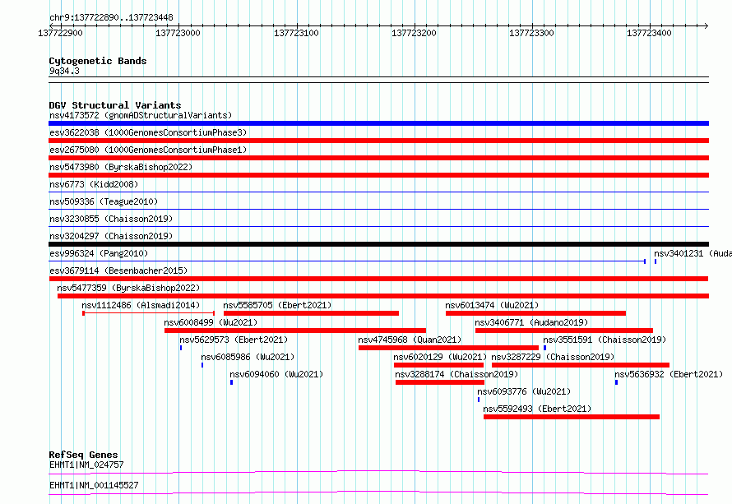The image size is (732, 504).
Task: Click the nsv3401231 variant label
Action: 693,253
